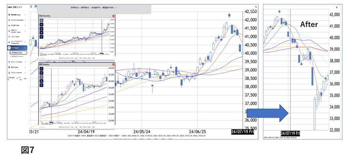The width and height of the screenshot is (343, 155).
Task: Expand the Thumbnail menu chevron
Action: (x=25, y=20)
